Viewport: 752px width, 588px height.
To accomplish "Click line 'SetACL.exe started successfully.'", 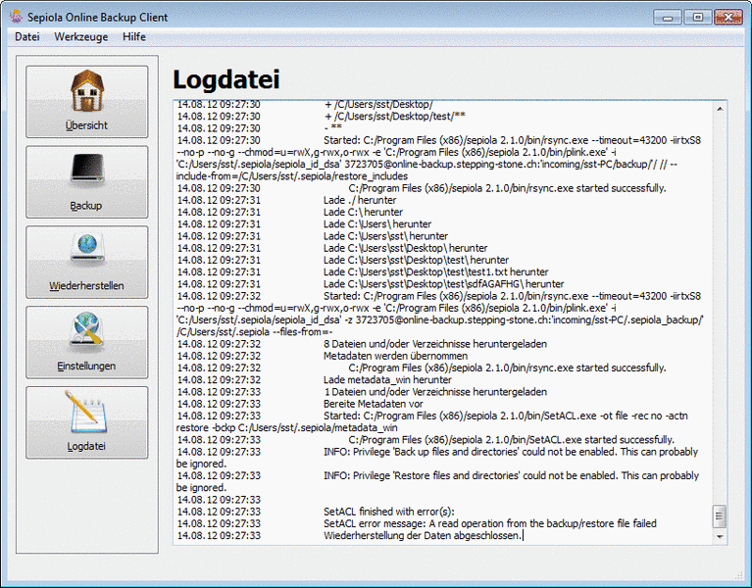I will tap(511, 440).
